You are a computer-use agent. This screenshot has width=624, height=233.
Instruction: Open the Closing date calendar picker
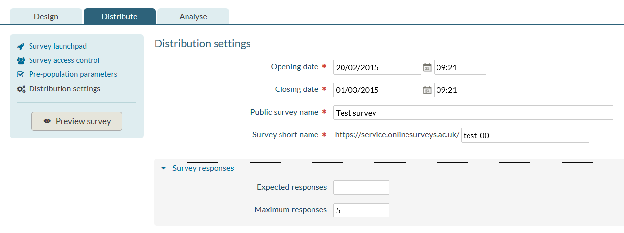[x=427, y=90]
